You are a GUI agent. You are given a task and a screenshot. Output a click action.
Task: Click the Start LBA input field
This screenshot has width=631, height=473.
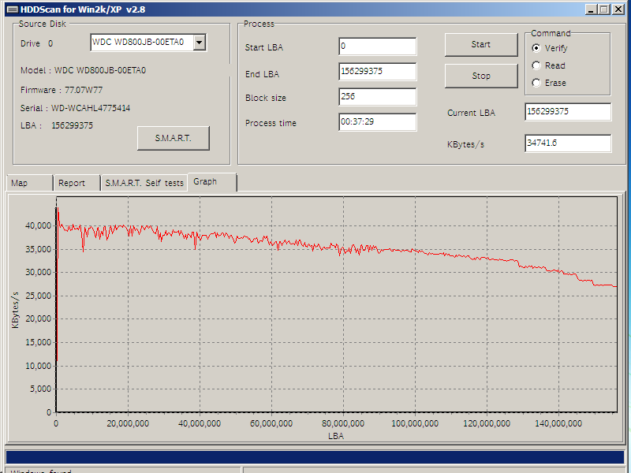click(x=377, y=47)
